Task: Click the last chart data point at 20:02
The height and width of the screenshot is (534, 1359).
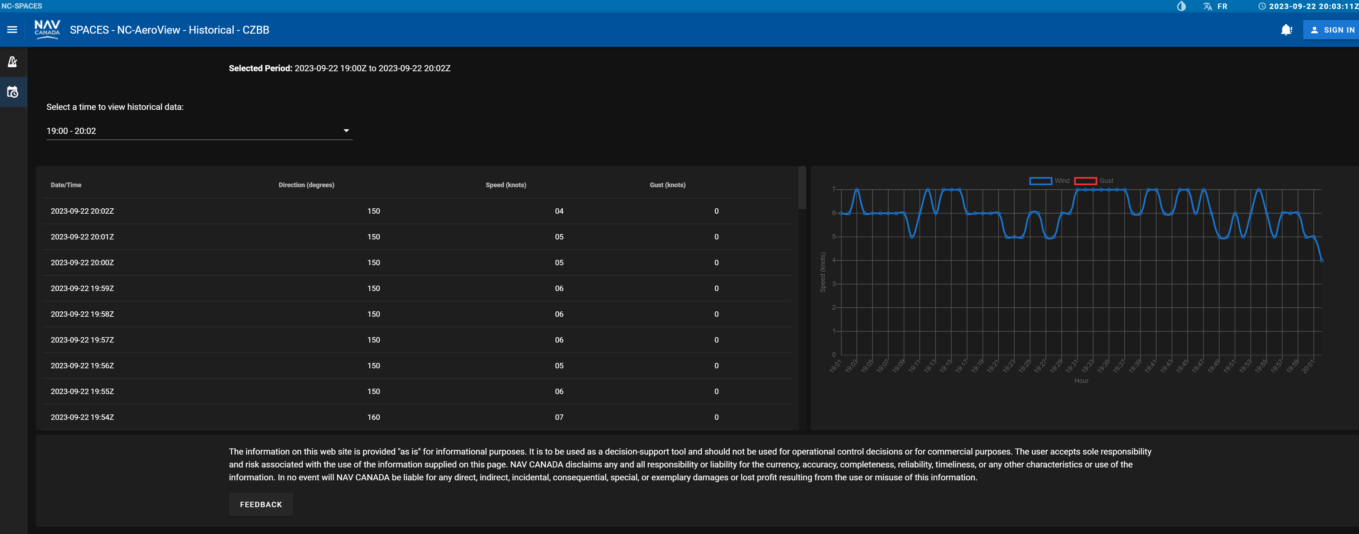Action: pos(1321,261)
